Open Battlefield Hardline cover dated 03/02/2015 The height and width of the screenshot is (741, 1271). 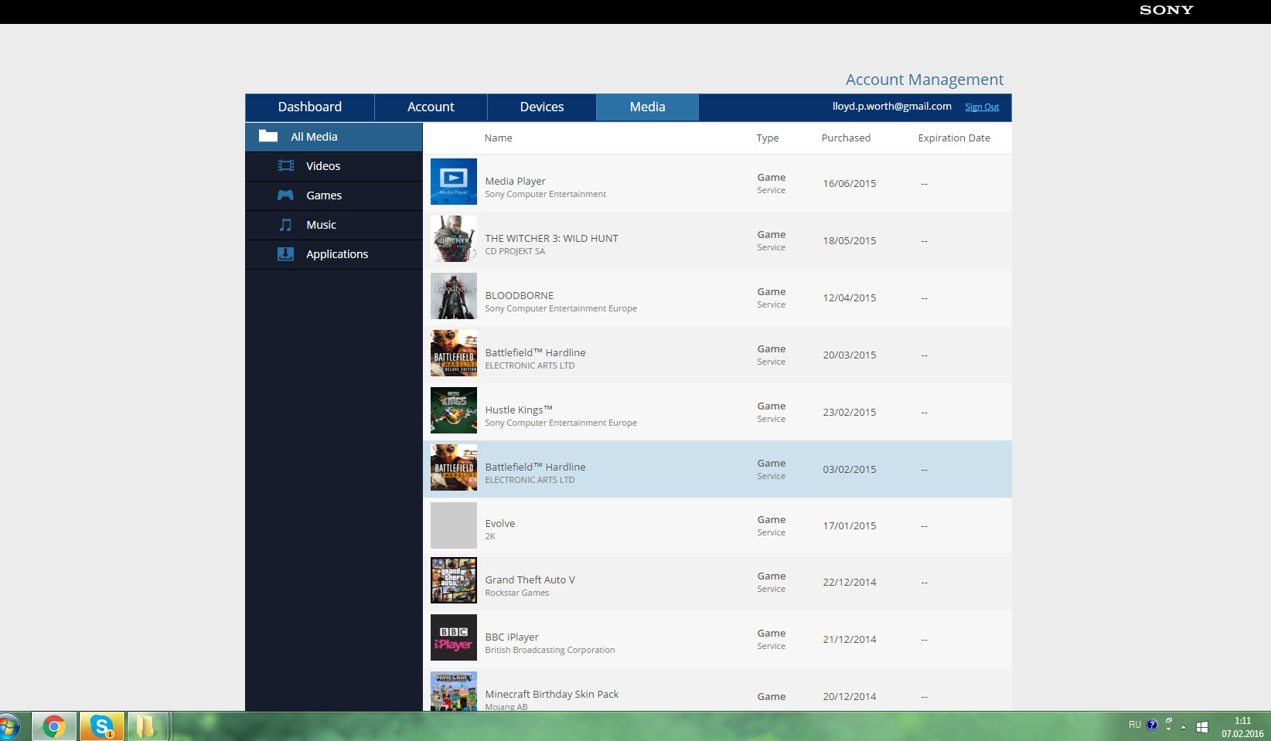click(454, 467)
